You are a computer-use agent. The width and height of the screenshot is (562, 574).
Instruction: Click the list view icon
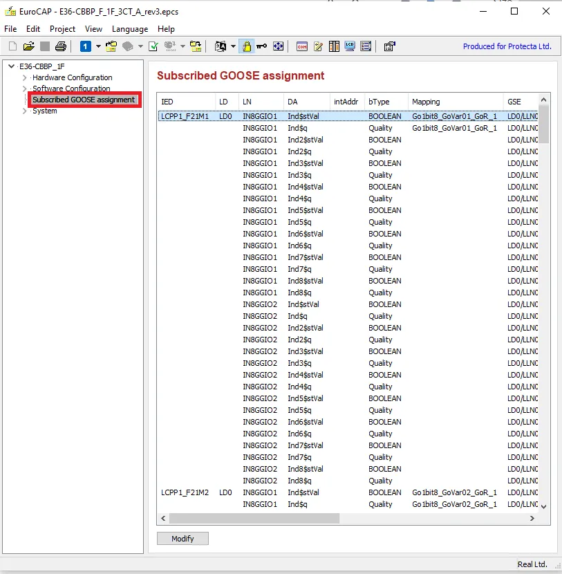coord(366,46)
